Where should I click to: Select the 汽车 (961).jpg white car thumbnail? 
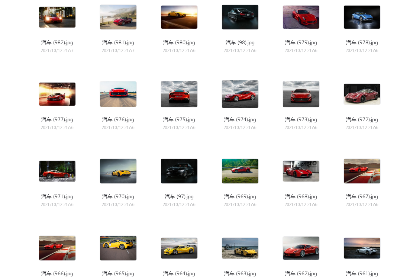(362, 248)
